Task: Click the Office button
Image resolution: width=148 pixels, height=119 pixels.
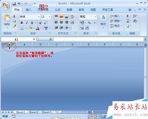Action: [6, 6]
